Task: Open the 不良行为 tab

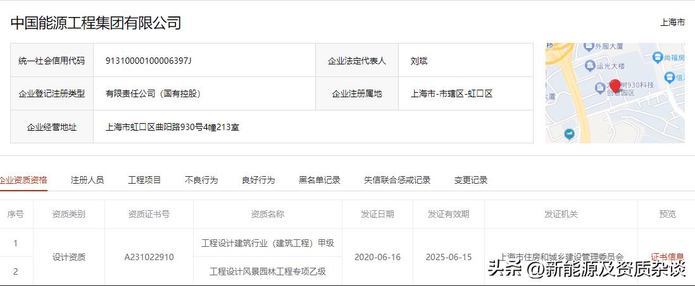Action: point(201,180)
